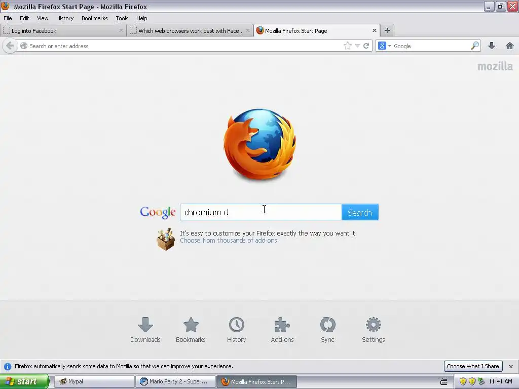The image size is (519, 389).
Task: Click the Windows start button
Action: coord(24,381)
